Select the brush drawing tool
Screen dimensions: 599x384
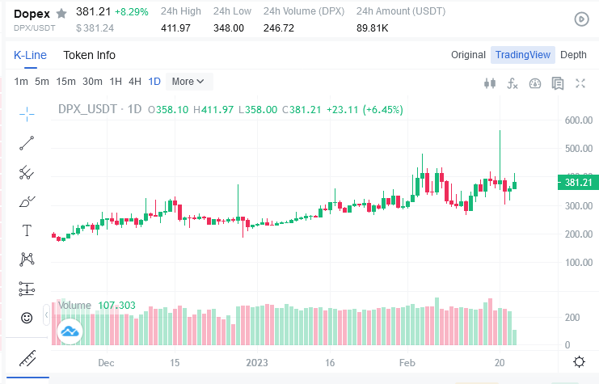pos(27,201)
